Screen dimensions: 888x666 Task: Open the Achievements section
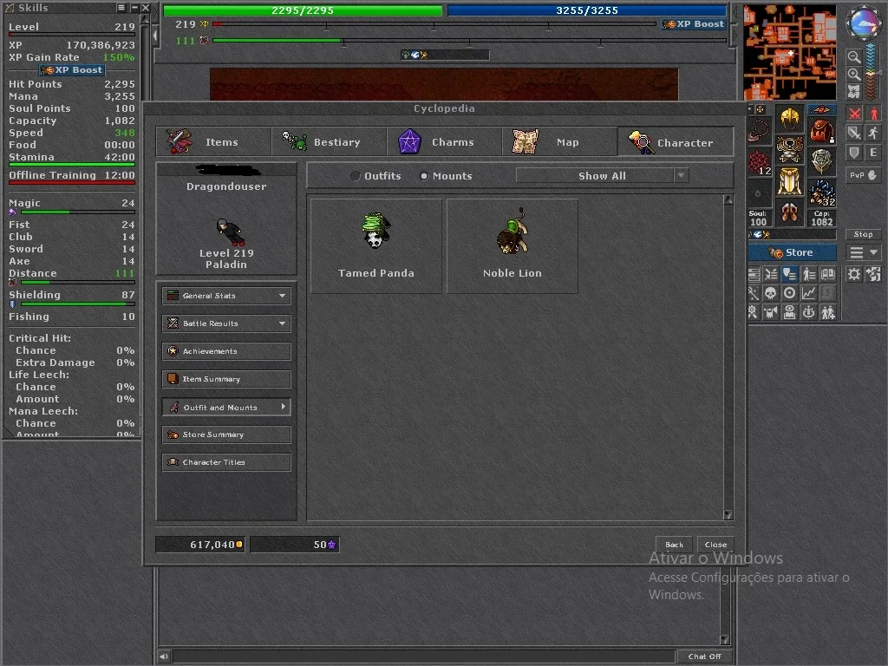(226, 351)
